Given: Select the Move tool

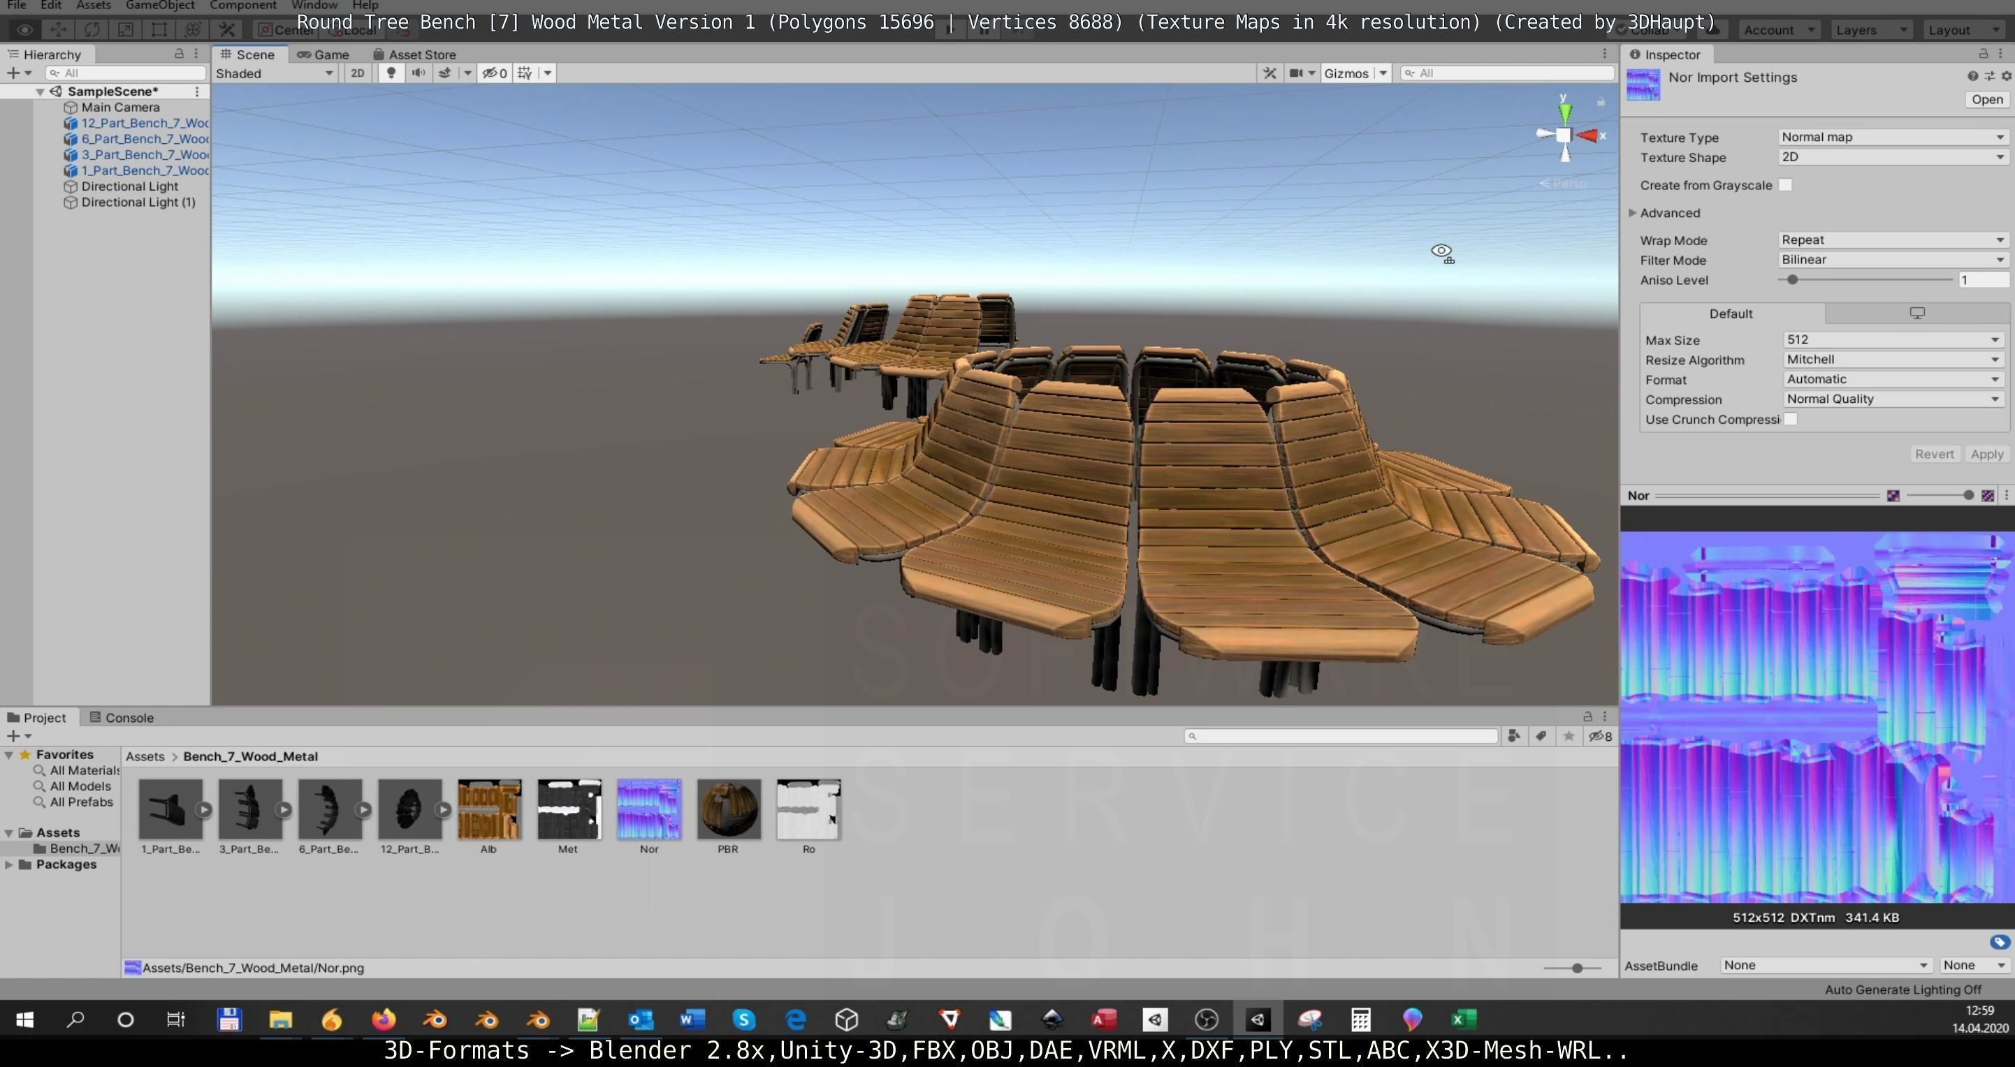Looking at the screenshot, I should pos(58,30).
